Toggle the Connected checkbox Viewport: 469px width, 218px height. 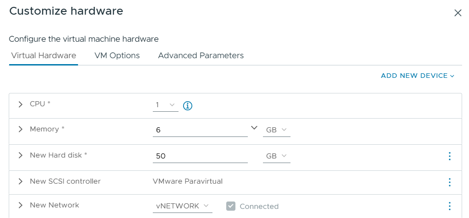click(231, 206)
